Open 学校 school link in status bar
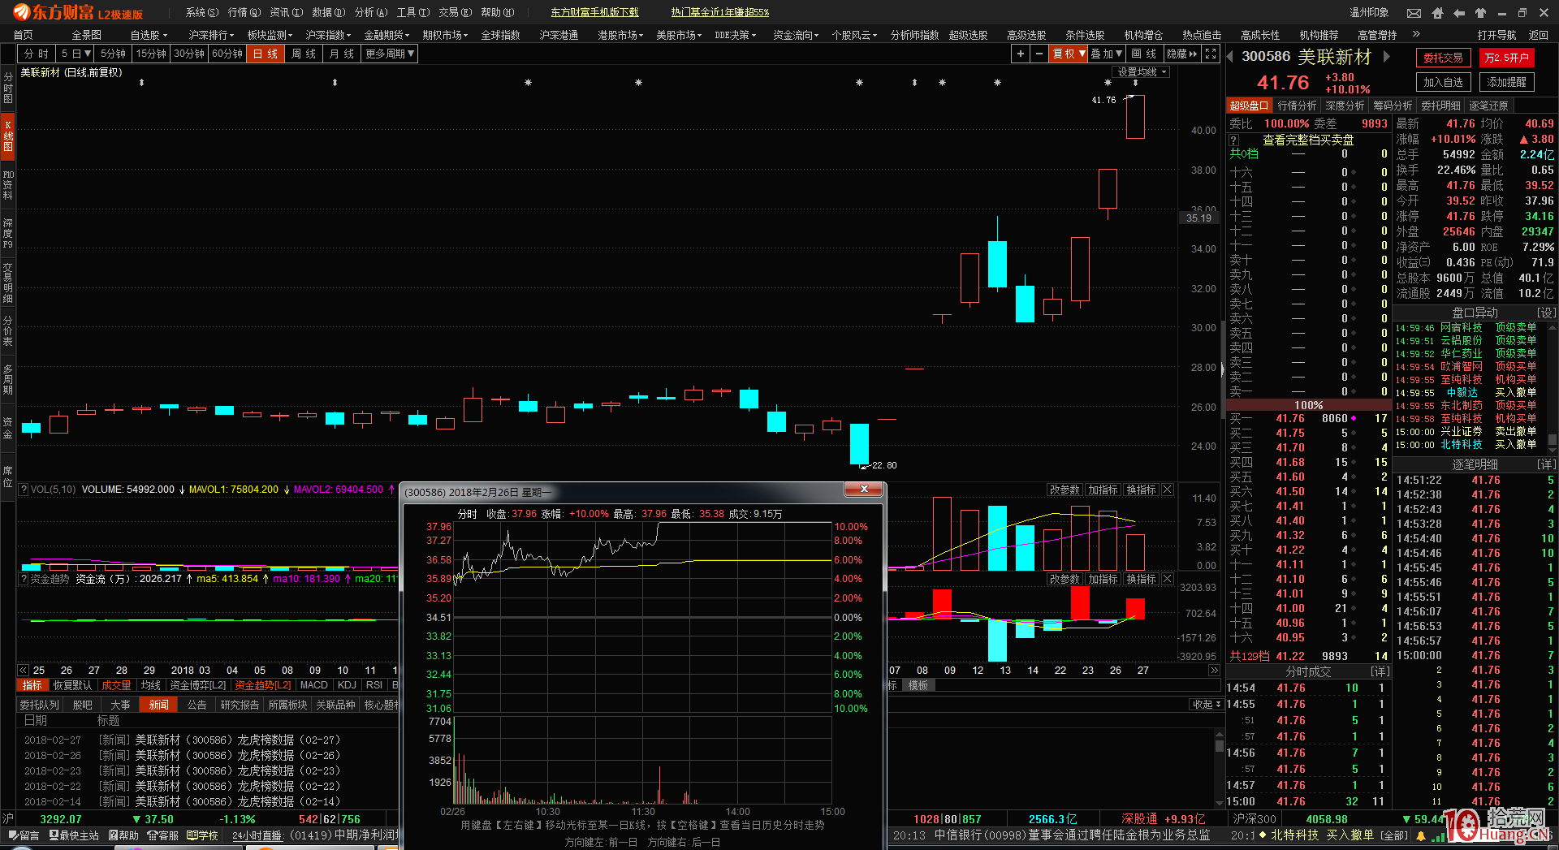This screenshot has height=850, width=1559. tap(202, 835)
